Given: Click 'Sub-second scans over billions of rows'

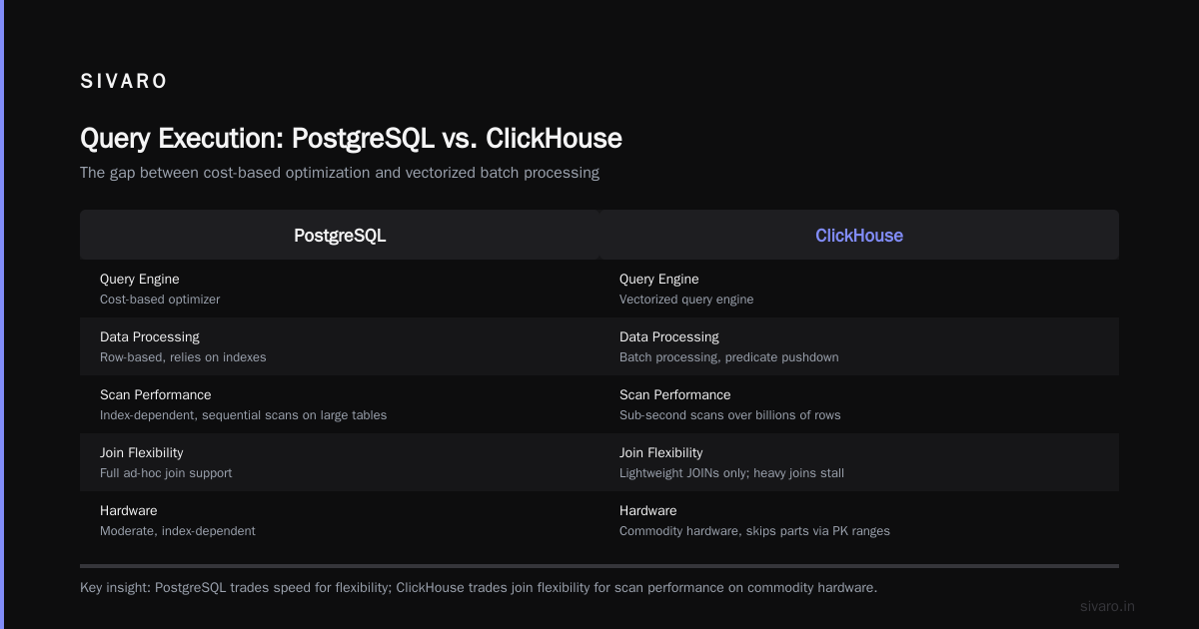Looking at the screenshot, I should (x=730, y=415).
